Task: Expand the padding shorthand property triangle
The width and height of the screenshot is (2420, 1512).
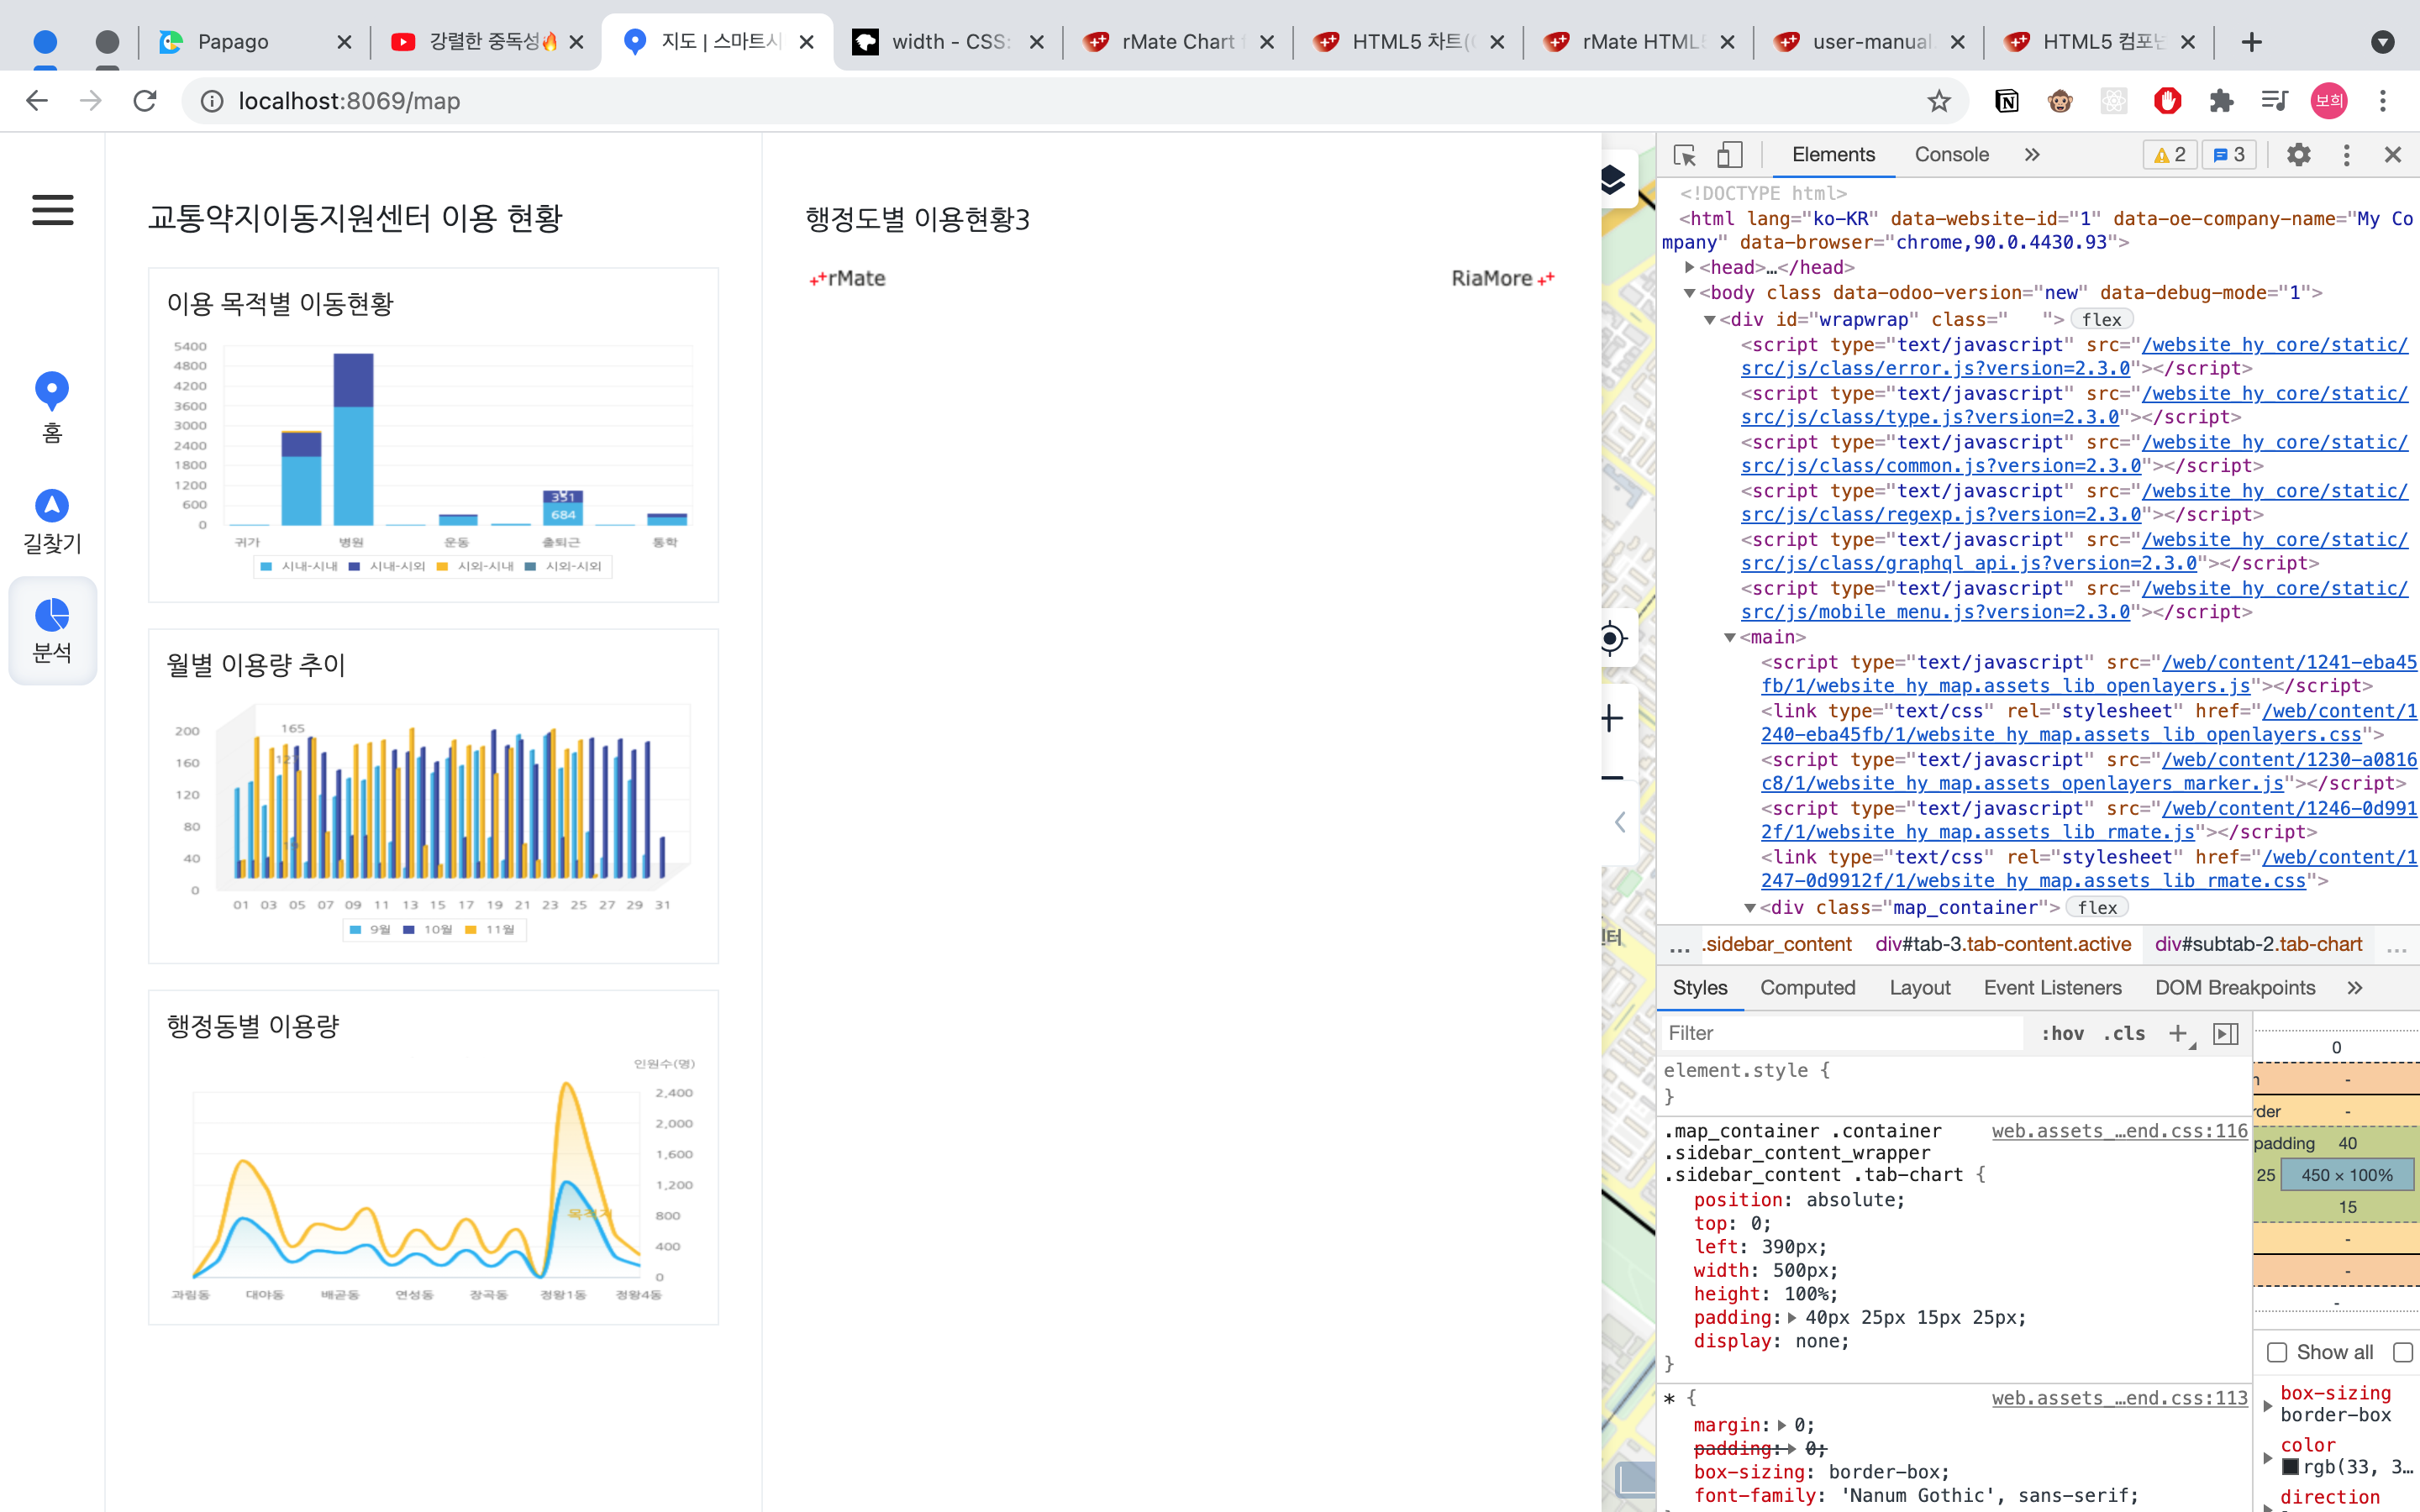Action: tap(1792, 1318)
